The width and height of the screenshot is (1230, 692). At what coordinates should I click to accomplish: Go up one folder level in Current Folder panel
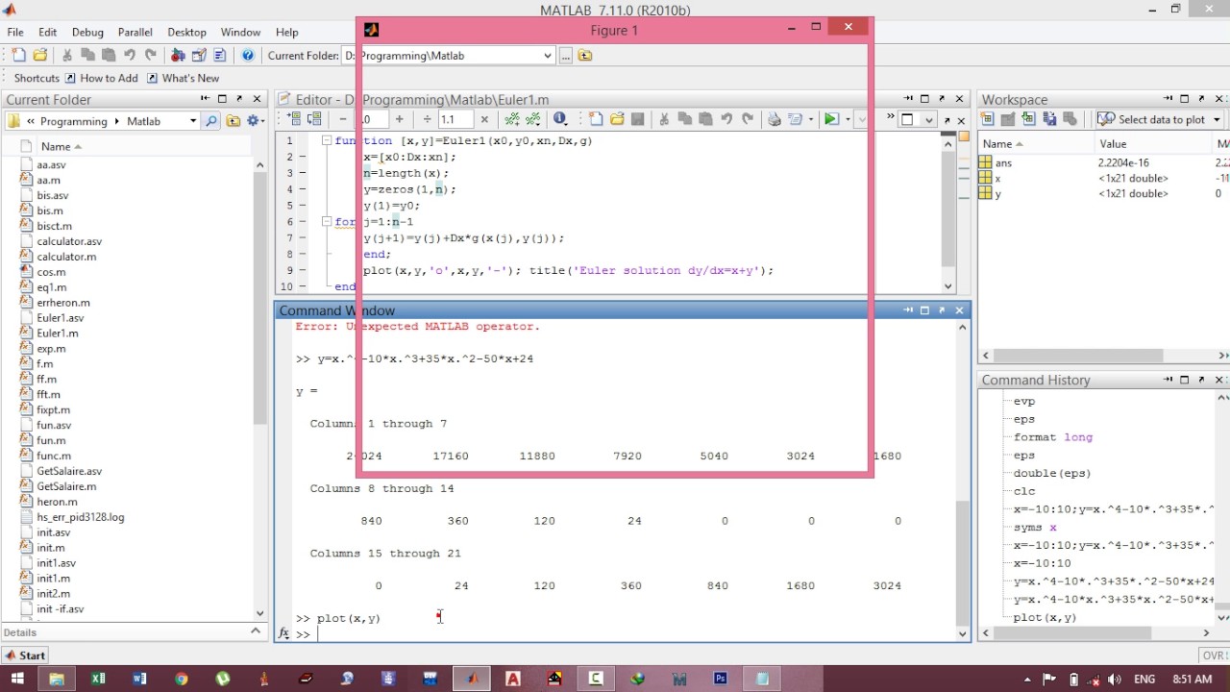point(233,121)
